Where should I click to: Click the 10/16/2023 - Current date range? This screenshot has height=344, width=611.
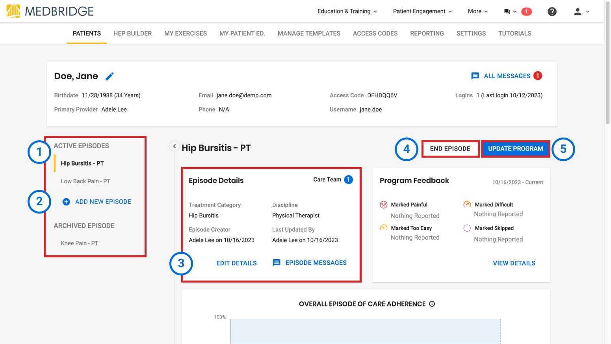pyautogui.click(x=518, y=182)
